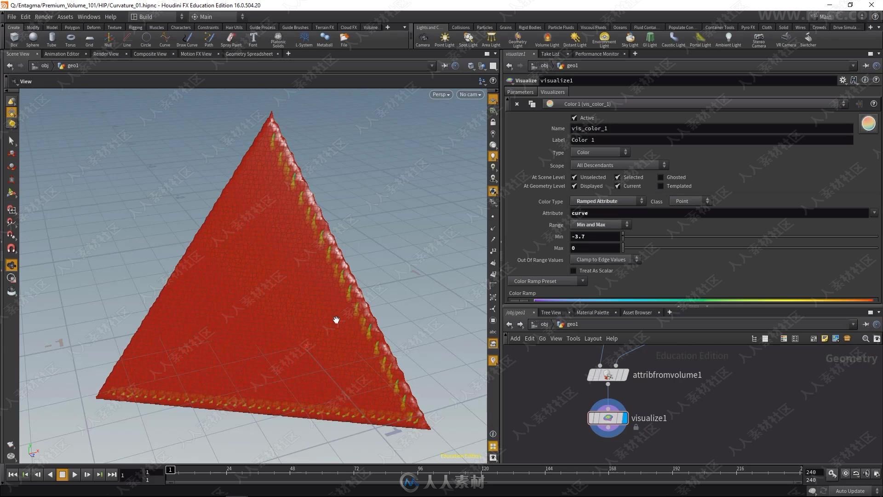Open the Persp viewport dropdown

coord(441,94)
